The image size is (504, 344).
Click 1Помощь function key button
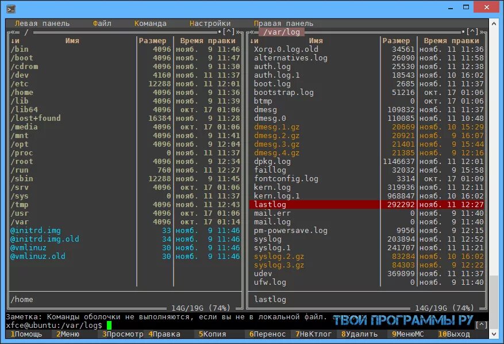[26, 334]
